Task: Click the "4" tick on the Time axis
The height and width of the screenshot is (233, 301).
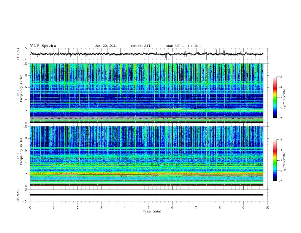Action: click(125, 207)
